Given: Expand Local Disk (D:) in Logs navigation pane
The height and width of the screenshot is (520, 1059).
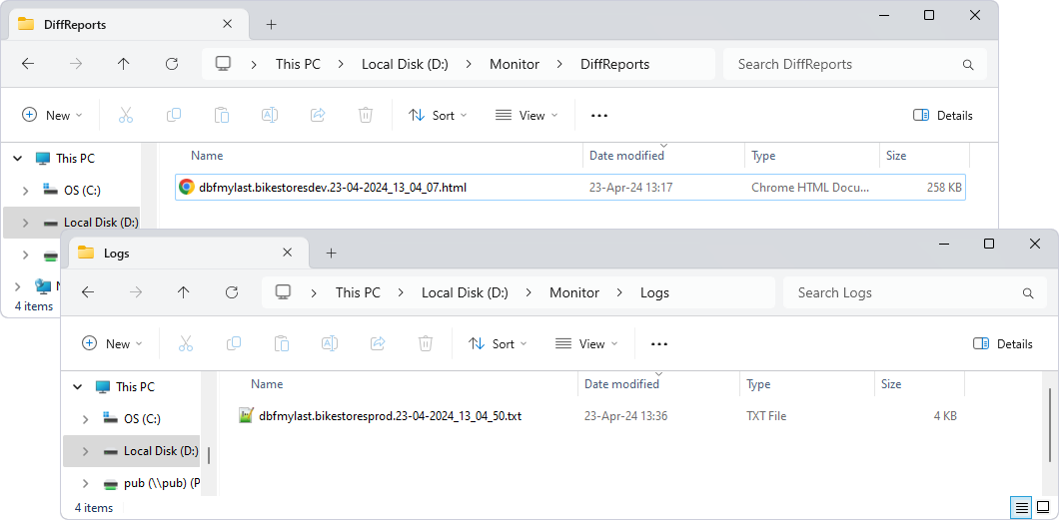Looking at the screenshot, I should (86, 451).
